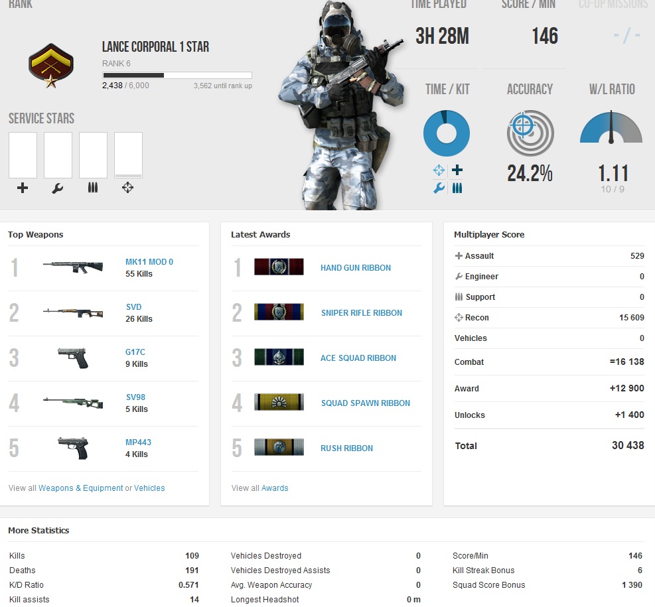Open the SVD weapon link

[x=133, y=307]
